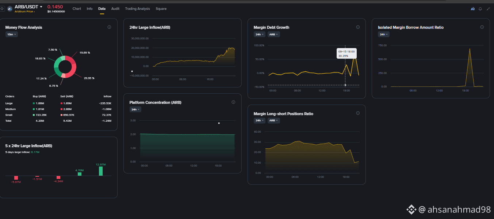The image size is (494, 219).
Task: Click the notification bell icon
Action: 480,9
